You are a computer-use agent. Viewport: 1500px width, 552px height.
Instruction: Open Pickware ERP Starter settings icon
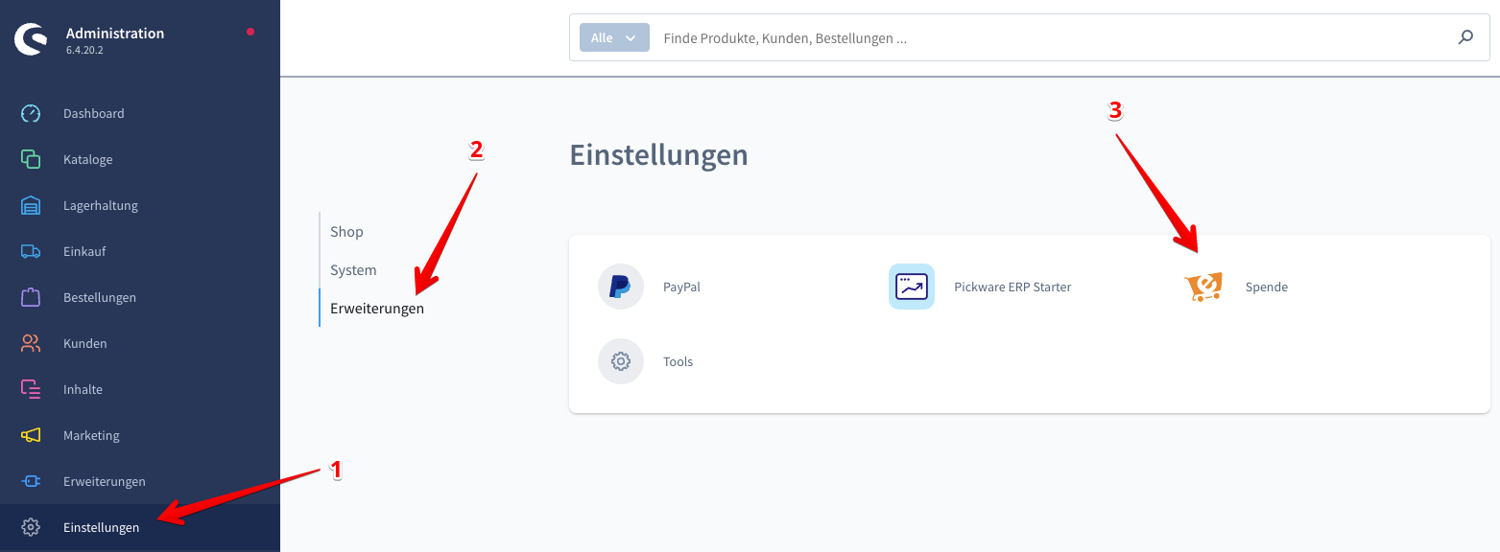tap(911, 287)
